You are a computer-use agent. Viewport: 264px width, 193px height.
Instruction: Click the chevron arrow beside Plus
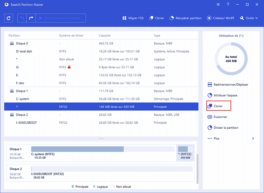coord(253,138)
